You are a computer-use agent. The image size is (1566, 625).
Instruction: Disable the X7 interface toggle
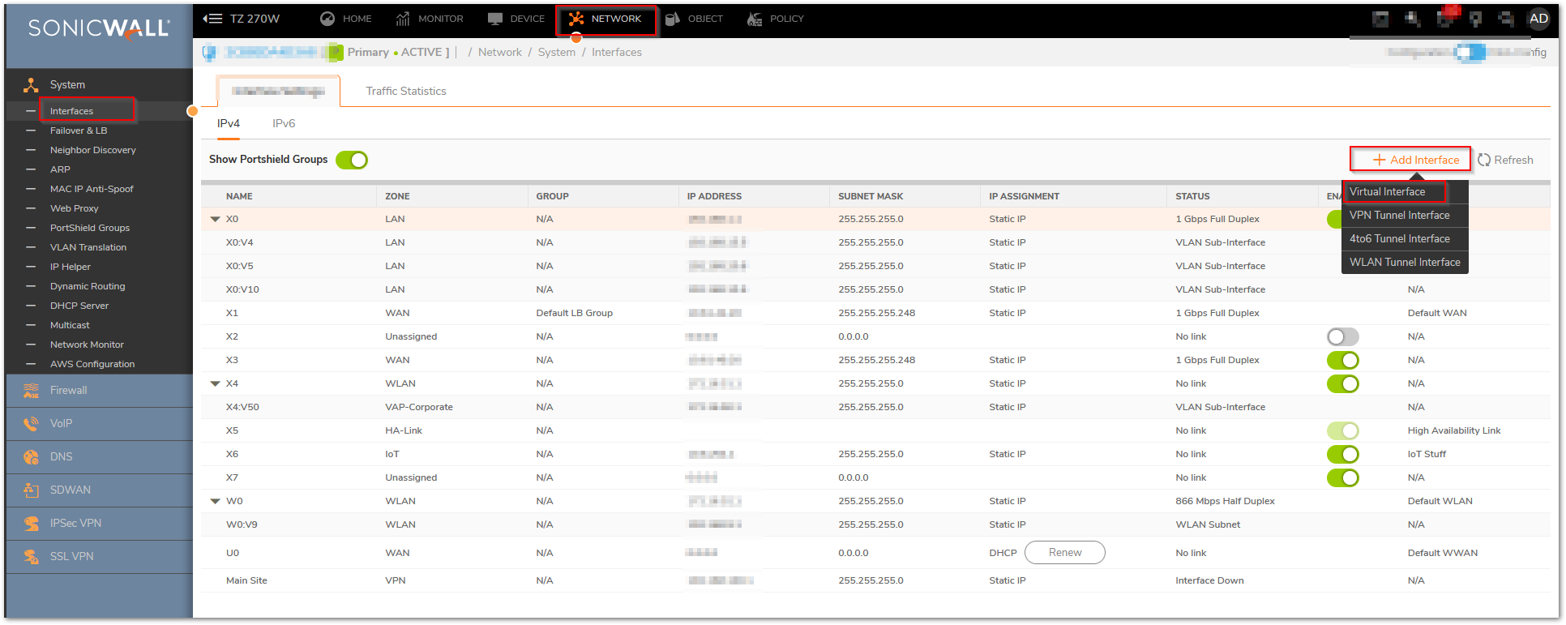[1342, 477]
